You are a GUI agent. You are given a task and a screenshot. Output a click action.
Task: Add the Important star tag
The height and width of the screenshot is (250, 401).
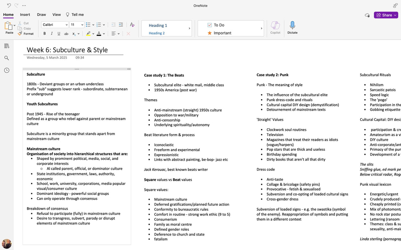[219, 33]
